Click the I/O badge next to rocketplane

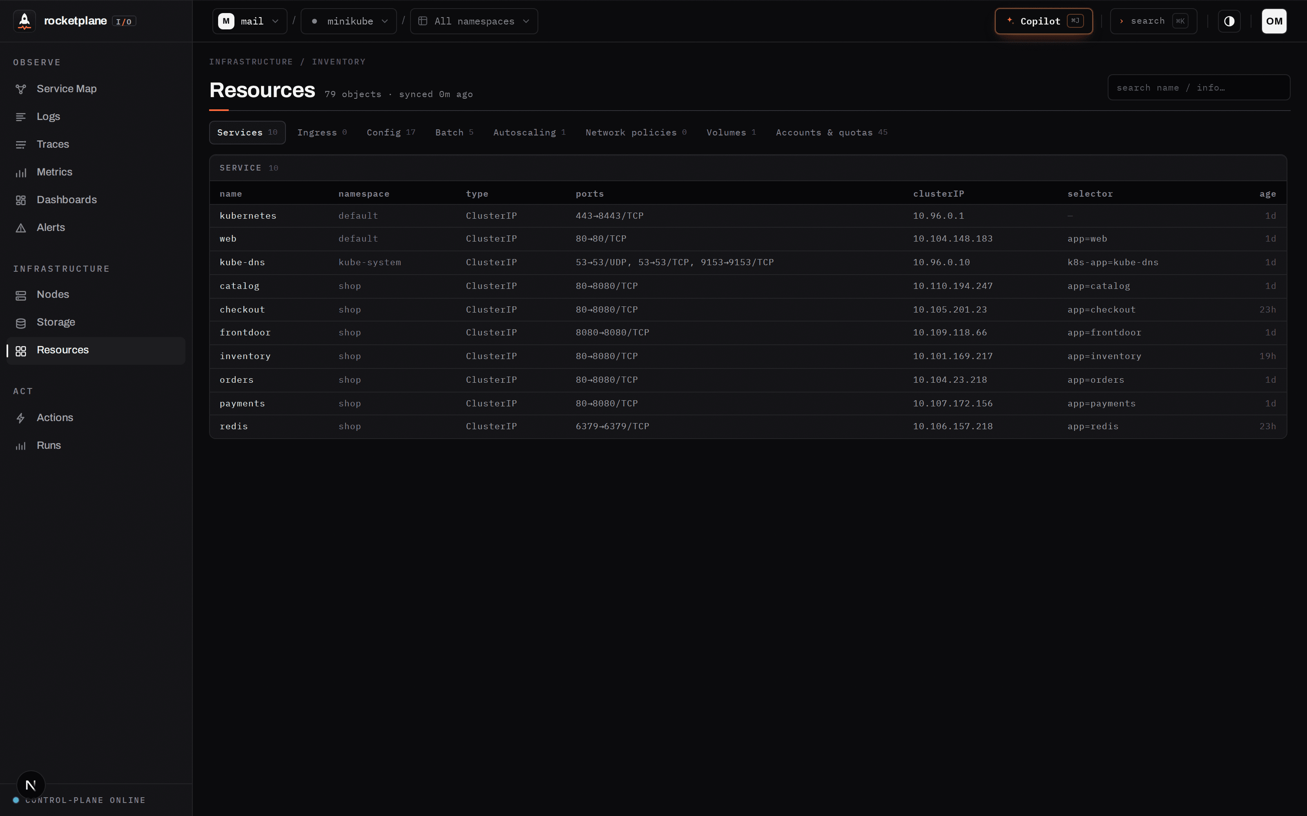tap(124, 22)
